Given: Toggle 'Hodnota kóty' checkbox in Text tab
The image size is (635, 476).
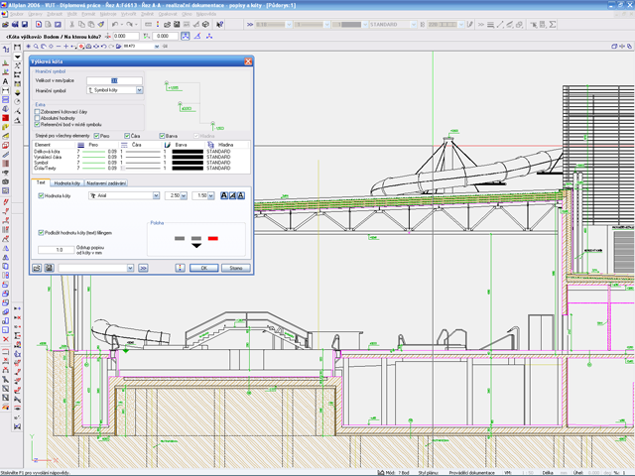Looking at the screenshot, I should [x=41, y=196].
